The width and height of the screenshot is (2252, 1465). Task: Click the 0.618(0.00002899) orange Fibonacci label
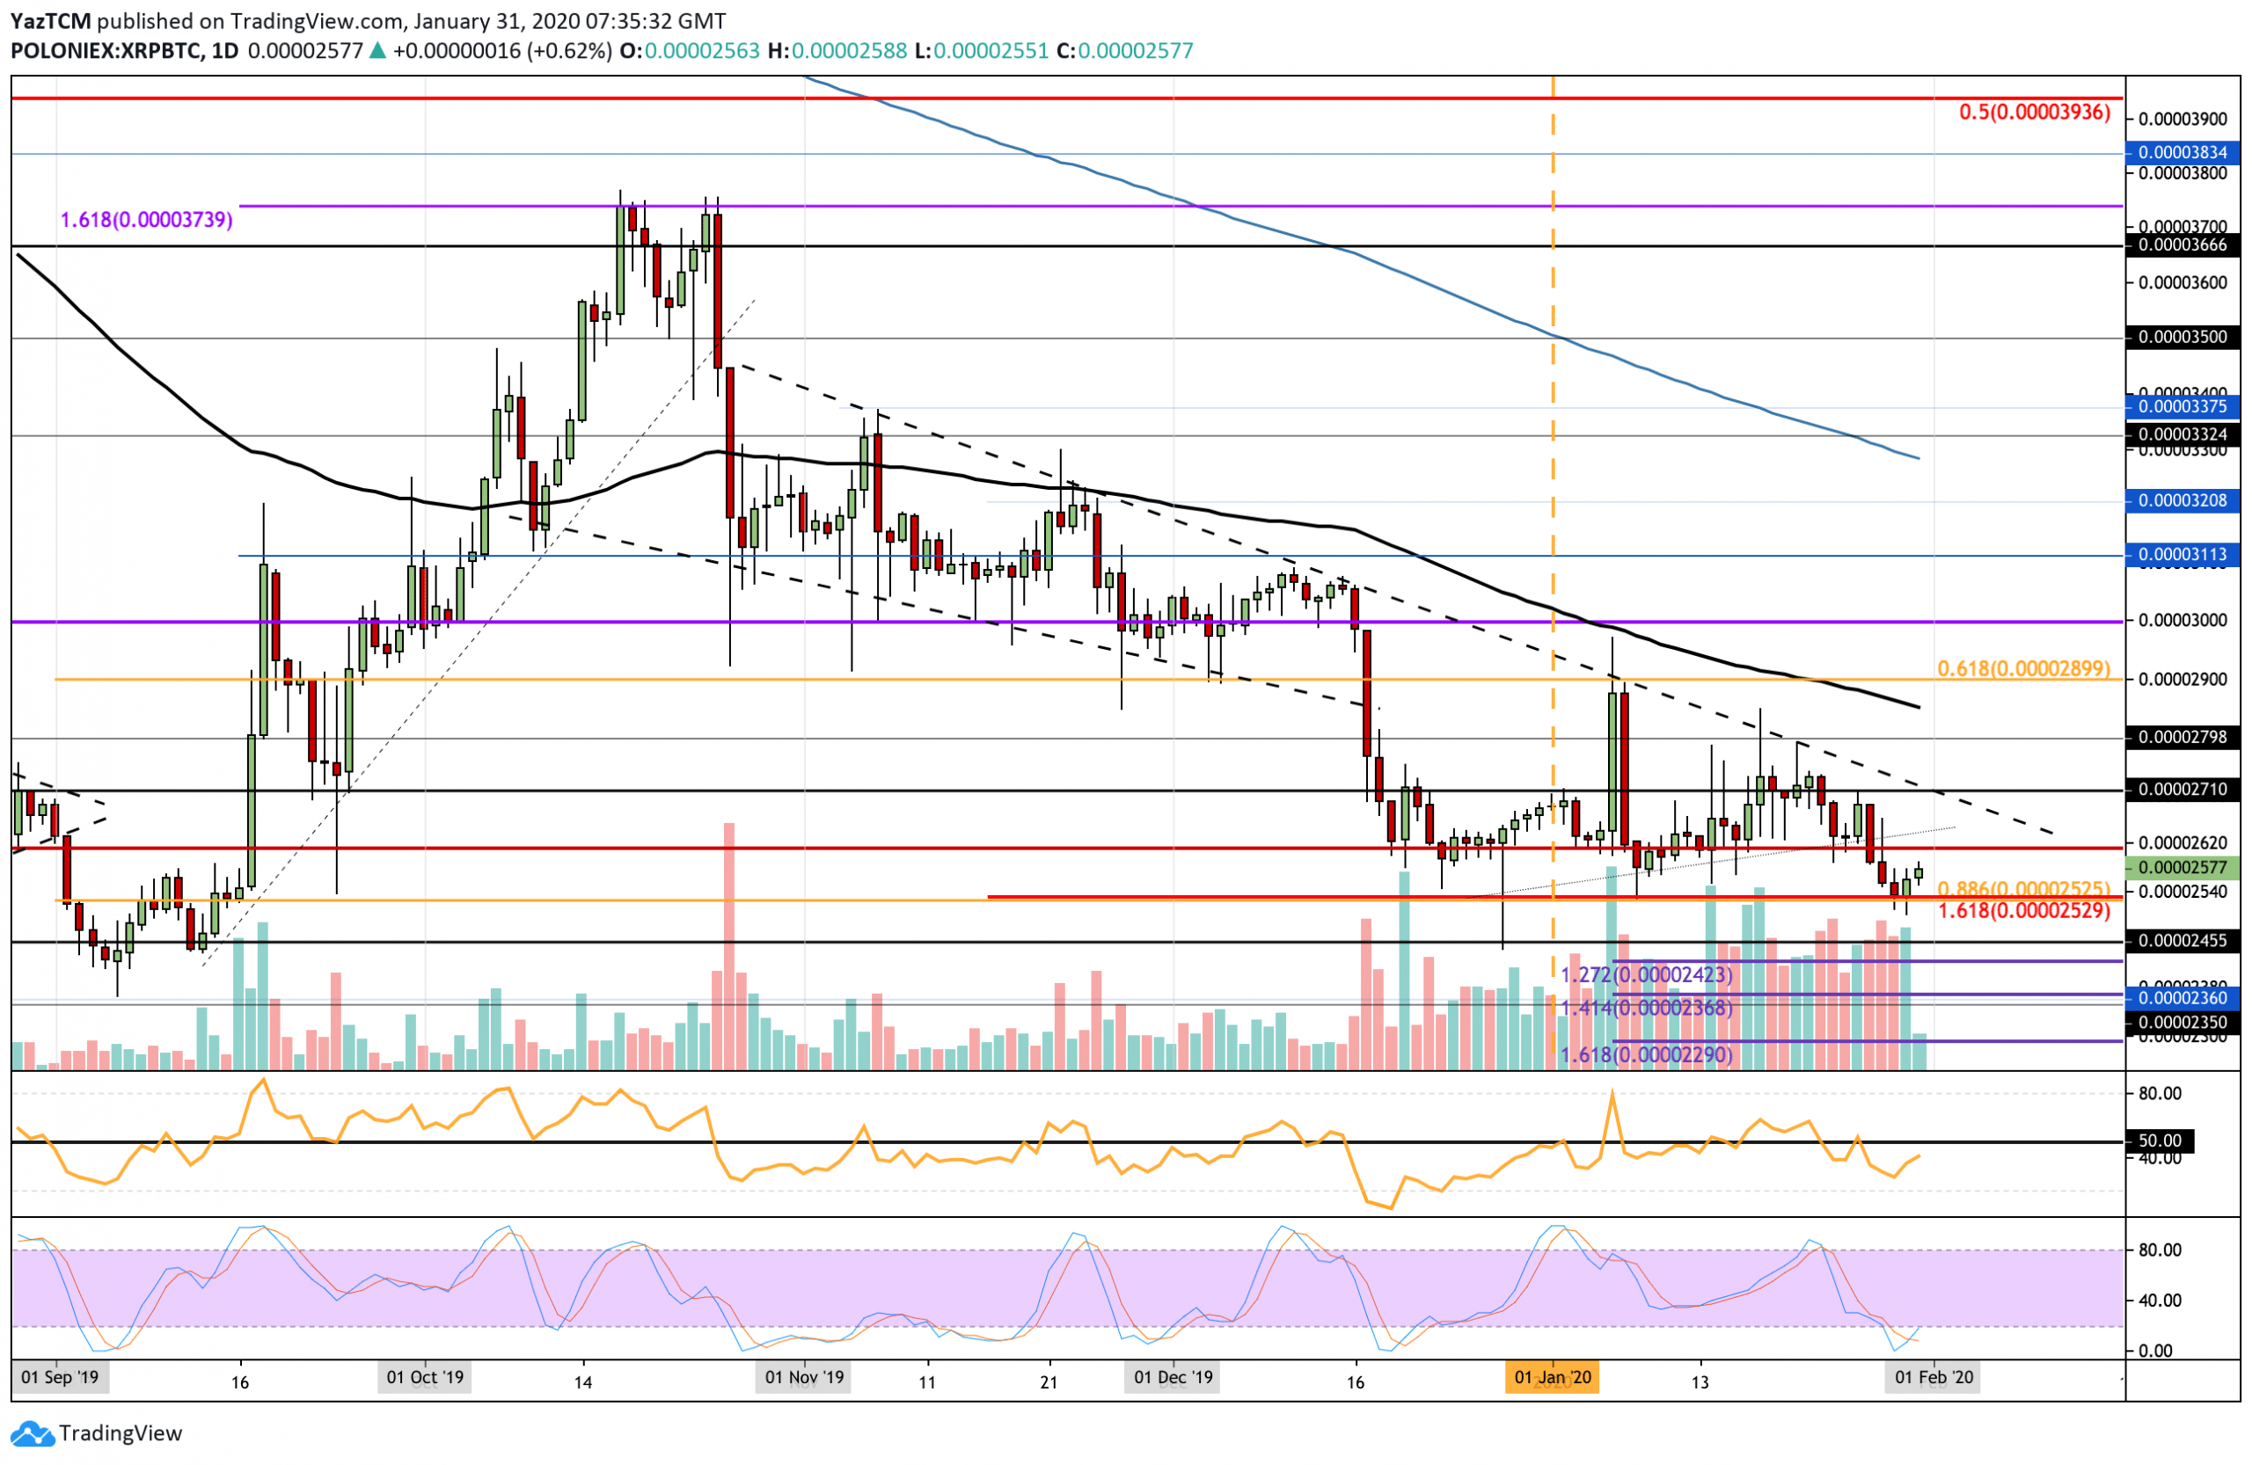click(x=2024, y=669)
